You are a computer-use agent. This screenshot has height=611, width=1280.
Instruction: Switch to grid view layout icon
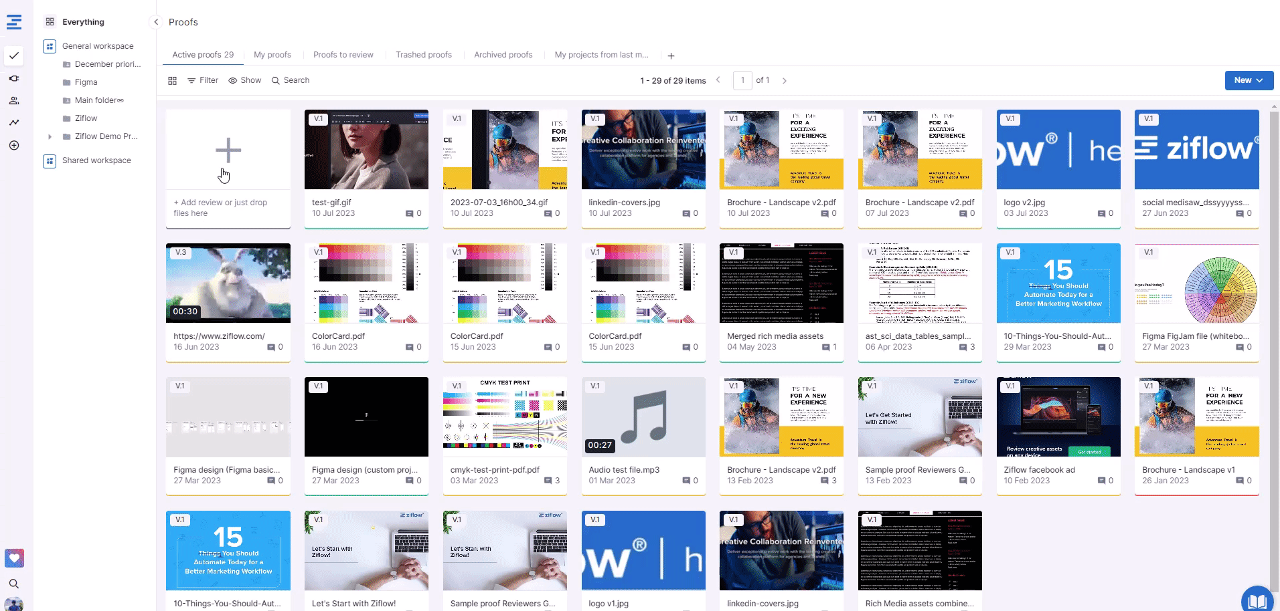pyautogui.click(x=172, y=80)
